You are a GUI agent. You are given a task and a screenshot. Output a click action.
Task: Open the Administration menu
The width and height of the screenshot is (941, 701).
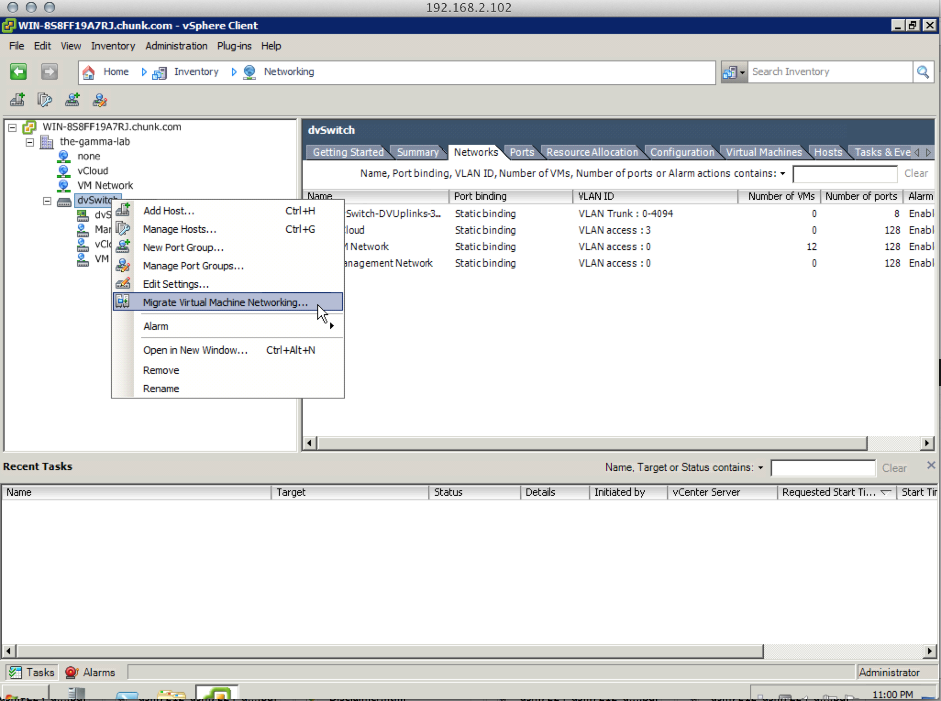[x=176, y=46]
